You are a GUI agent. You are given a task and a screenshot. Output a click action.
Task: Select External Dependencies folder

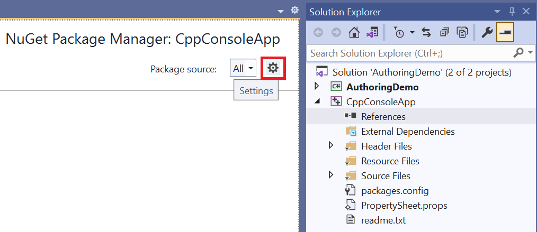[x=408, y=131]
